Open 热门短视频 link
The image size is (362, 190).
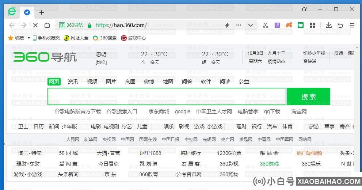click(309, 153)
